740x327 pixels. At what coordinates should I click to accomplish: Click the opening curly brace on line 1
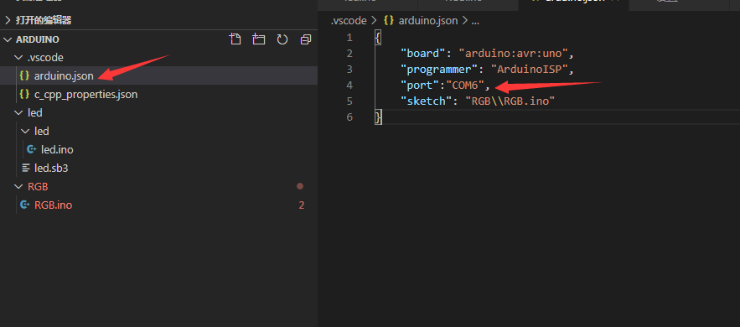[378, 38]
